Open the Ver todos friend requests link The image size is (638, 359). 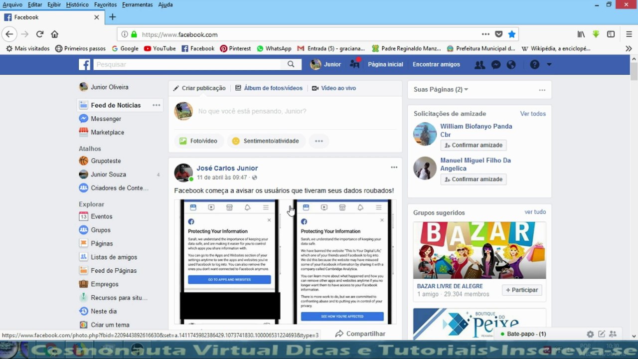[533, 114]
